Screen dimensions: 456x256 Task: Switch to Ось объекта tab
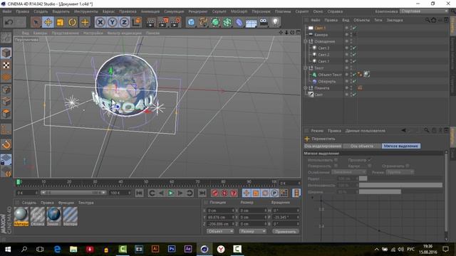pos(361,146)
